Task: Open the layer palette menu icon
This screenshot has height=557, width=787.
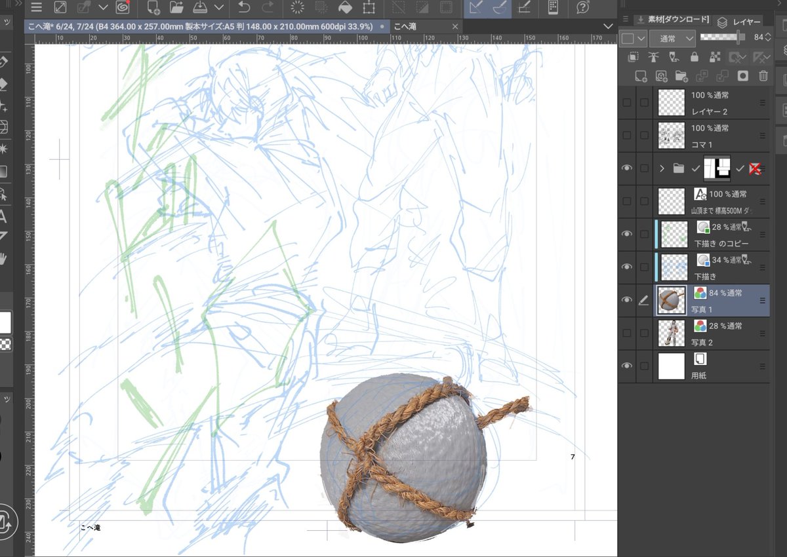Action: click(625, 20)
